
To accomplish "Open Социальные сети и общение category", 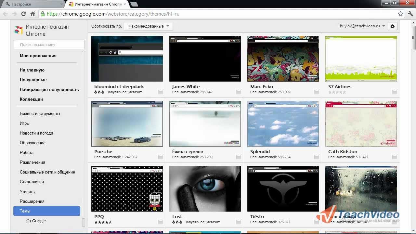I will point(47,172).
